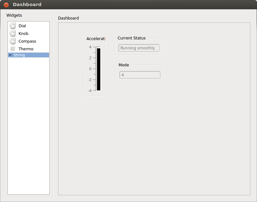Image resolution: width=257 pixels, height=202 pixels.
Task: Click the Current Status text field
Action: click(x=139, y=48)
